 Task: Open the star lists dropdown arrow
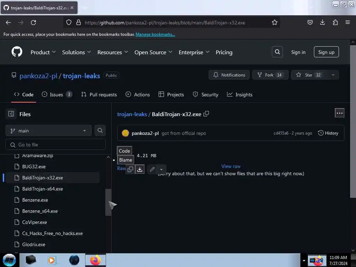tap(333, 75)
